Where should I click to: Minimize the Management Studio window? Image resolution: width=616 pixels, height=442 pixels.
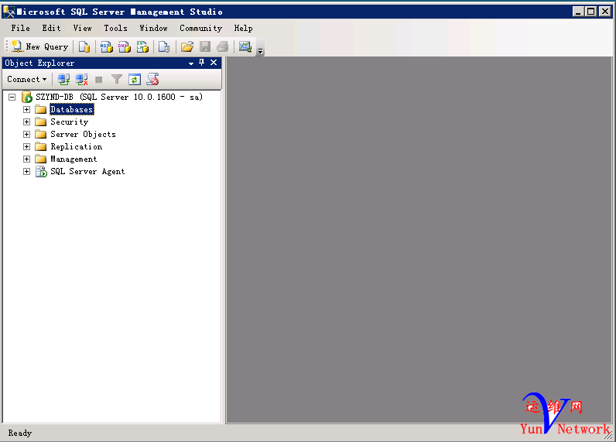click(x=578, y=12)
